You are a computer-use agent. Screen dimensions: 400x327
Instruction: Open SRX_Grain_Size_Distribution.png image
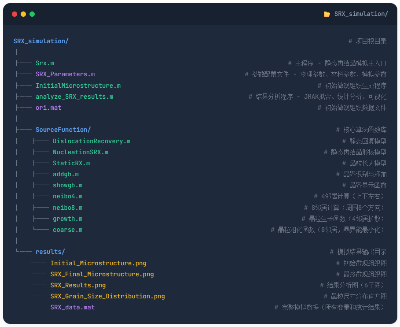click(107, 296)
